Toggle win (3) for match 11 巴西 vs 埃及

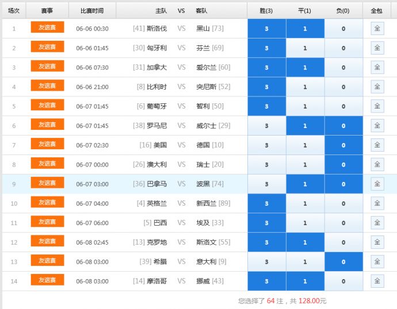pyautogui.click(x=266, y=223)
